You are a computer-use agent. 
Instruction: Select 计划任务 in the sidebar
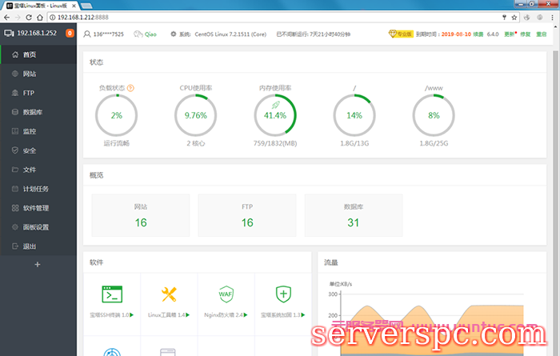(x=36, y=189)
